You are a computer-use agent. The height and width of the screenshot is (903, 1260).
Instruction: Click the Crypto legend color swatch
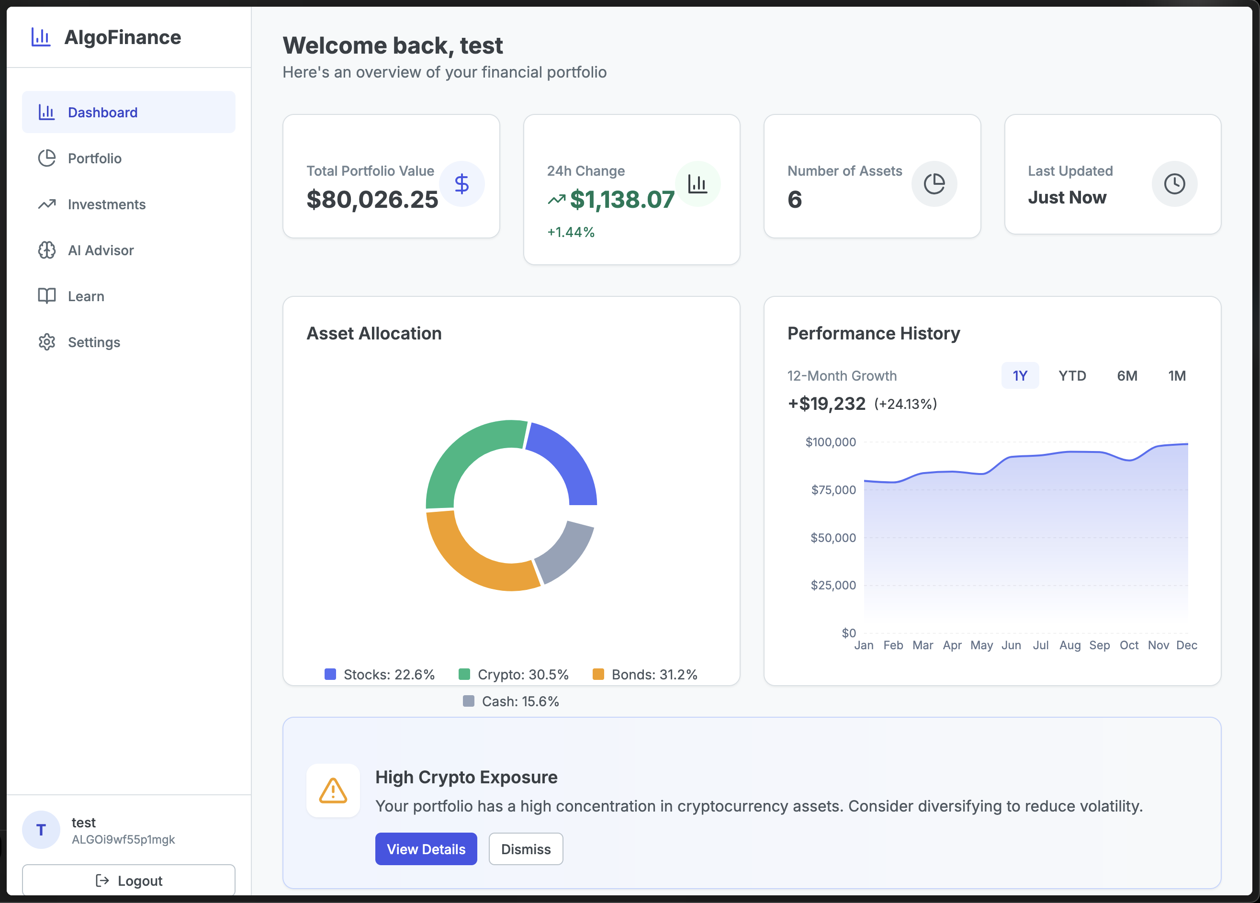coord(464,674)
